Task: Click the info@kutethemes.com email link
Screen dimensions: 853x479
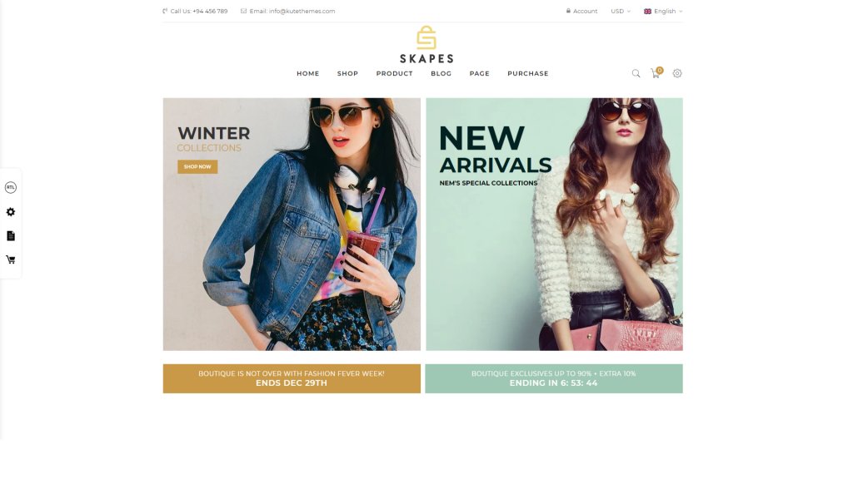Action: pyautogui.click(x=302, y=11)
